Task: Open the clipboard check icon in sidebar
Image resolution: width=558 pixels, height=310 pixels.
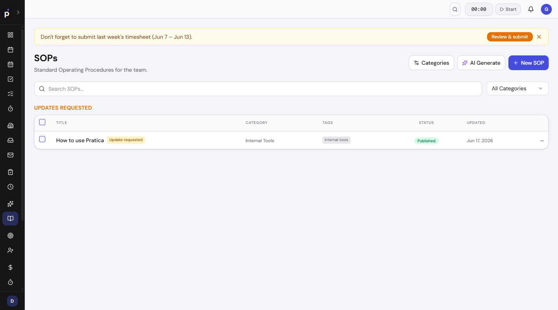Action: coord(10,172)
